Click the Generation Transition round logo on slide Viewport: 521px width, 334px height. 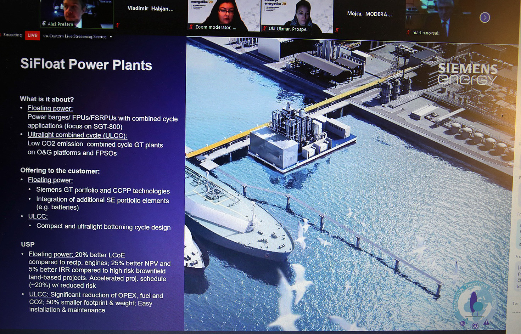coord(475,305)
